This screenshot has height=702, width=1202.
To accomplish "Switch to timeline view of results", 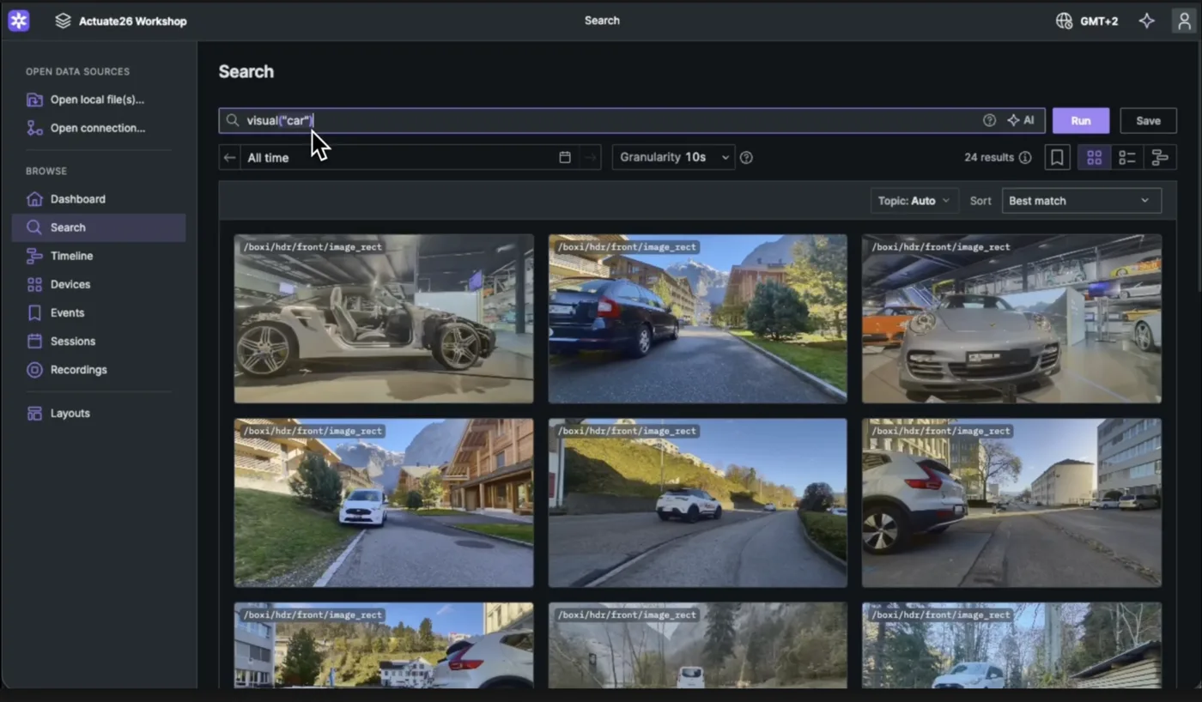I will click(x=1160, y=158).
